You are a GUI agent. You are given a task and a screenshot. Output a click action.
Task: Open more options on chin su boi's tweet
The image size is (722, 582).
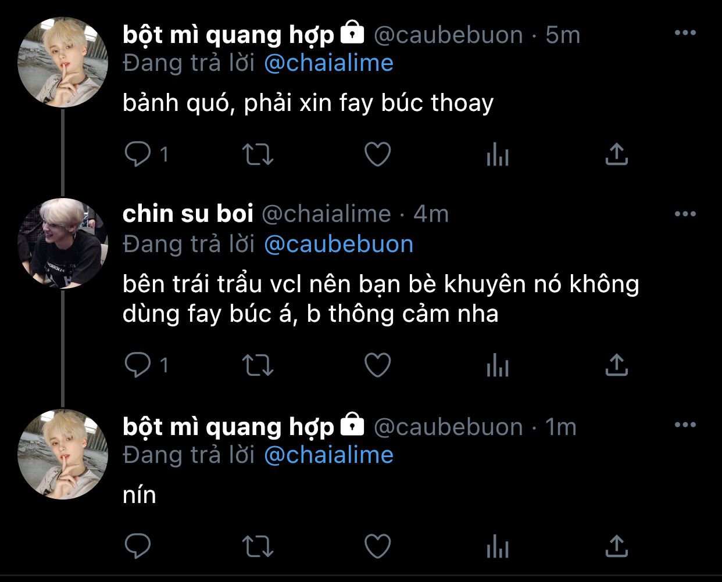point(685,214)
